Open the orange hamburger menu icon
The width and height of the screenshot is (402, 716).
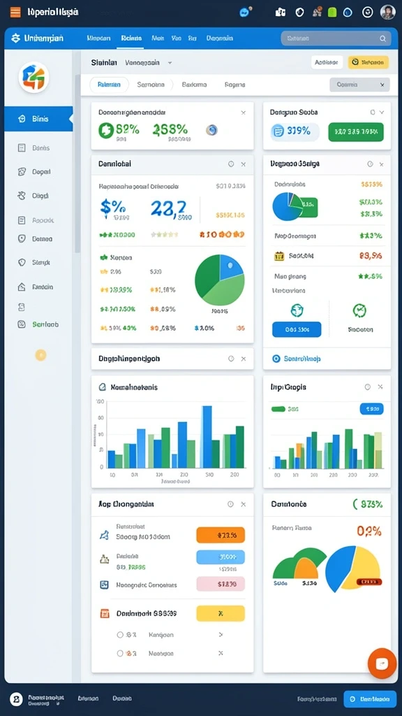click(x=15, y=13)
